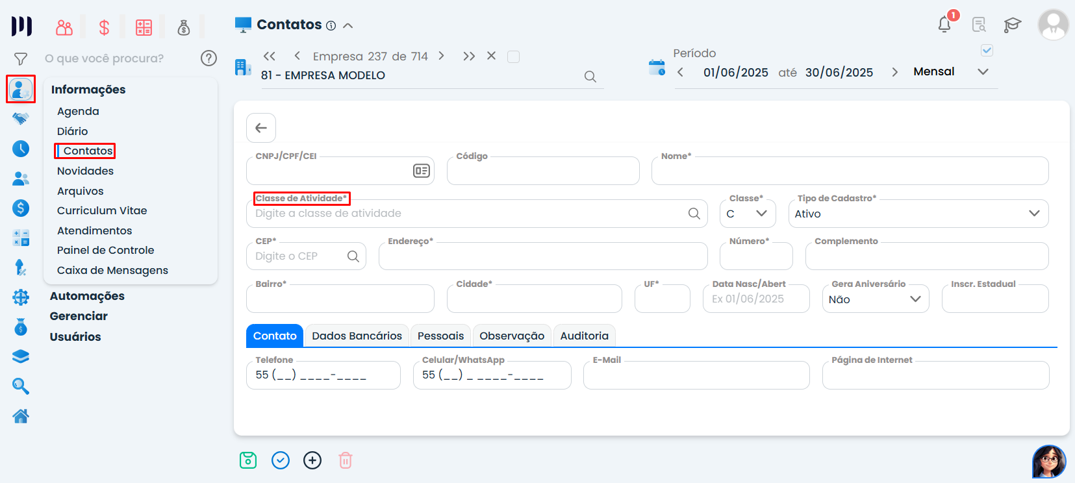Expand the Classe dropdown
1075x483 pixels.
coord(748,214)
